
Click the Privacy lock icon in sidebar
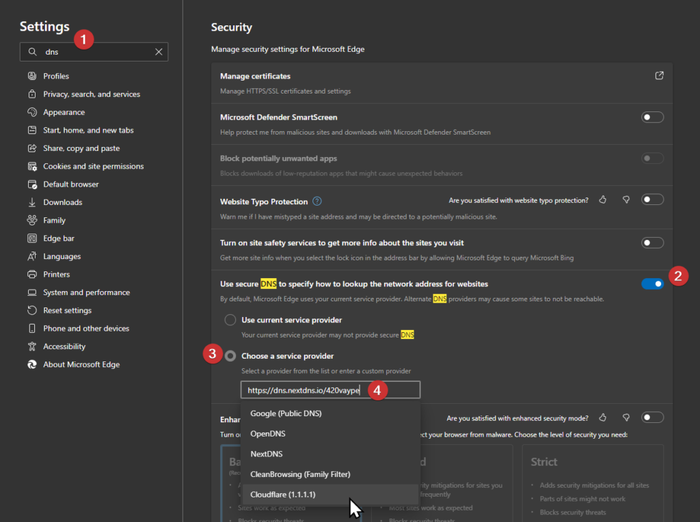click(x=32, y=94)
